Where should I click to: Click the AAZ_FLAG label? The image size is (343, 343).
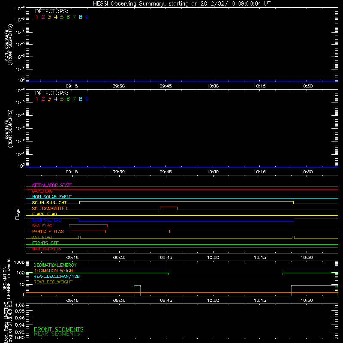(x=42, y=237)
